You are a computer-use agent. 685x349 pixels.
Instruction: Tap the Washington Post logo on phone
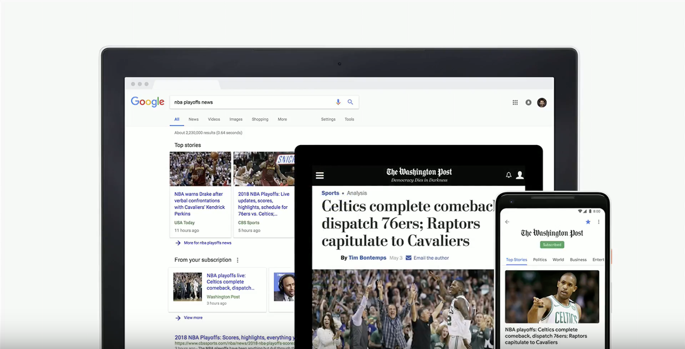552,233
